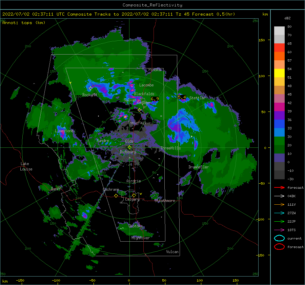Click yellow diamond marker near RockyMH
305x285 pixels.
90,88
